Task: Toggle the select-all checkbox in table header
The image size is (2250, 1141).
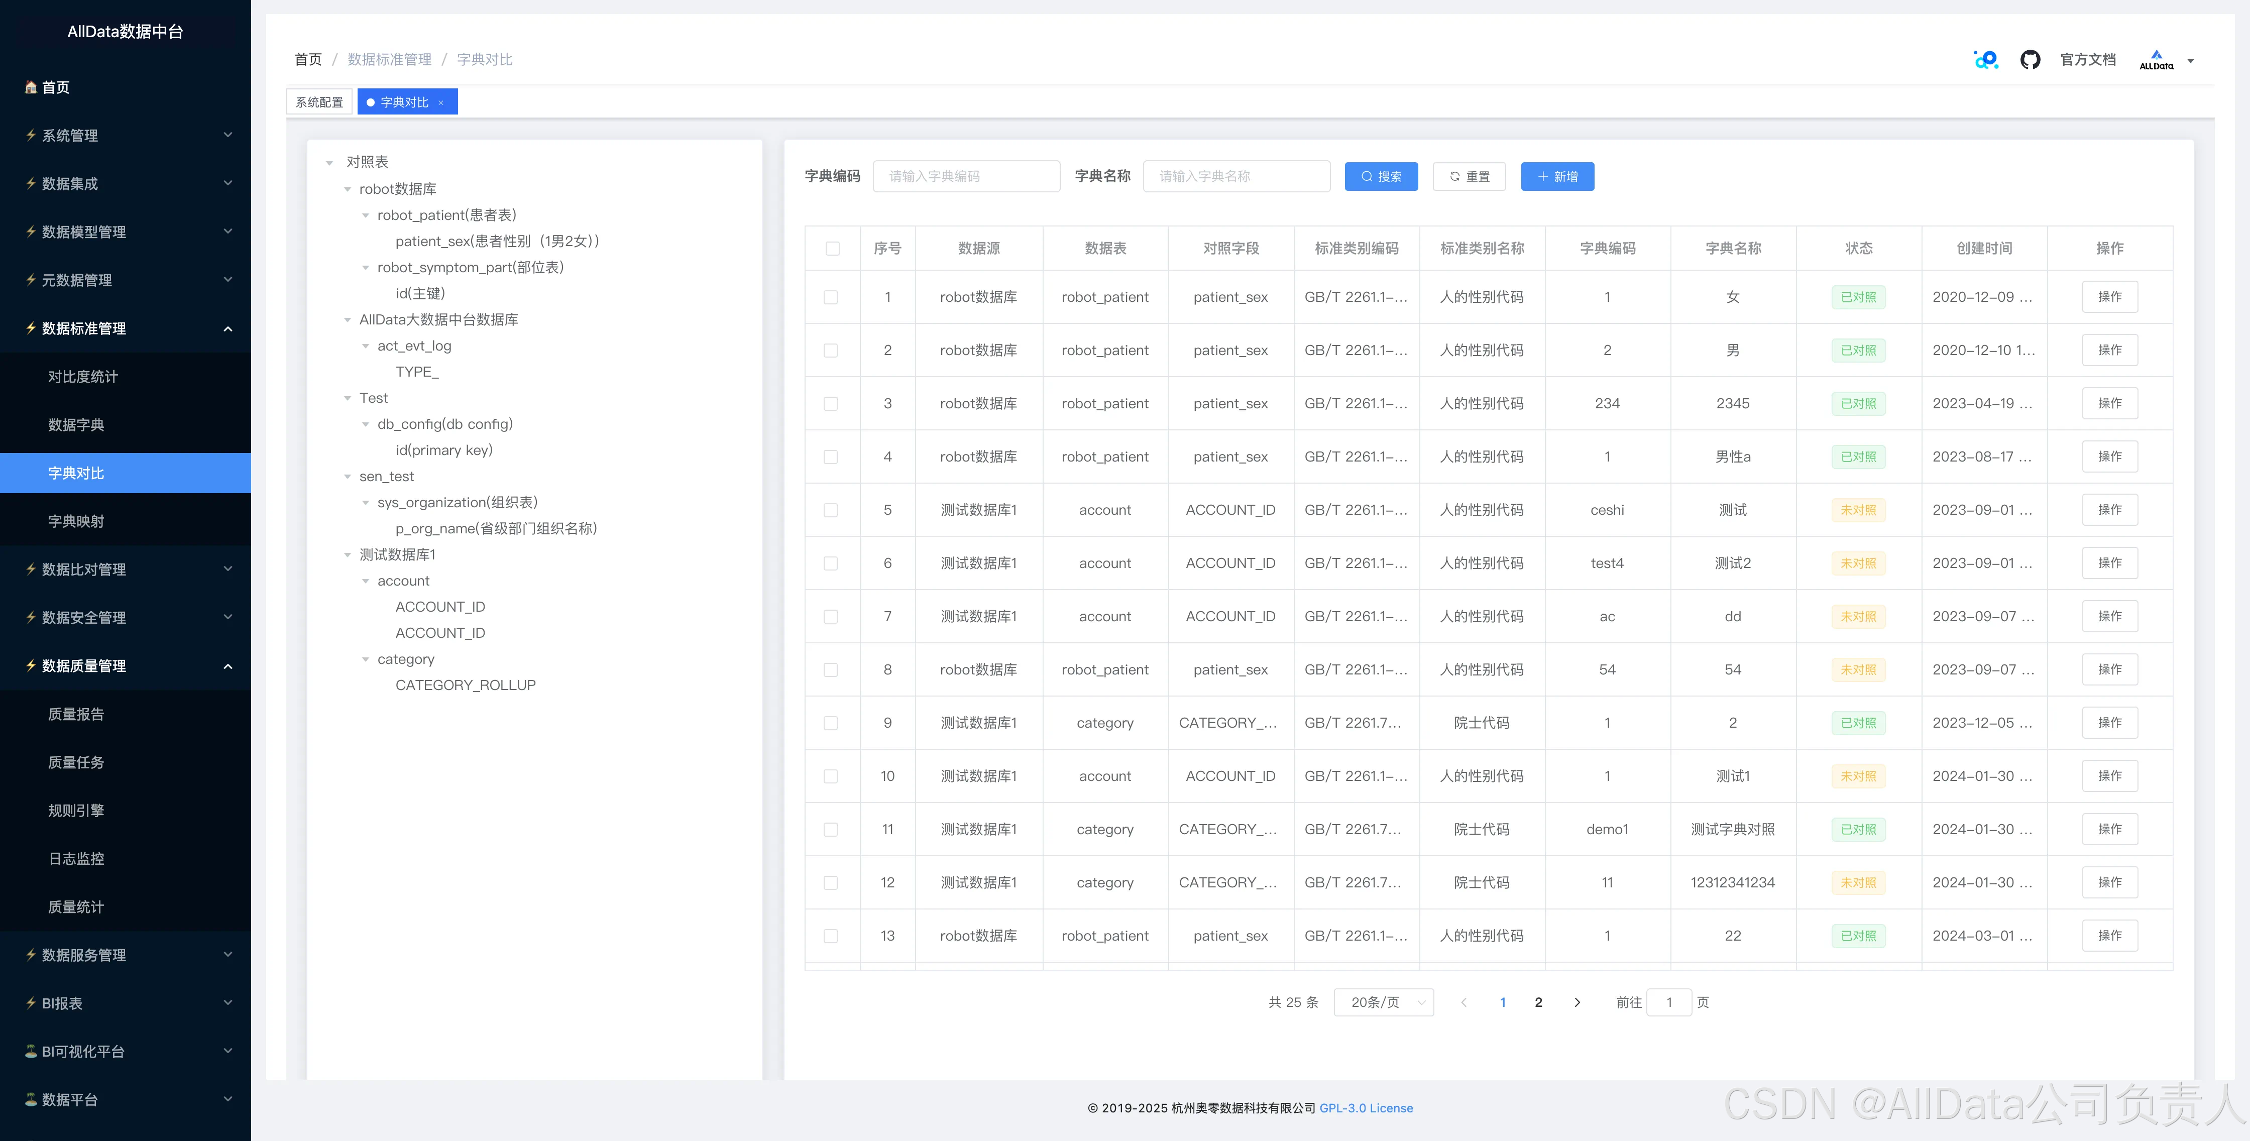Action: click(832, 249)
